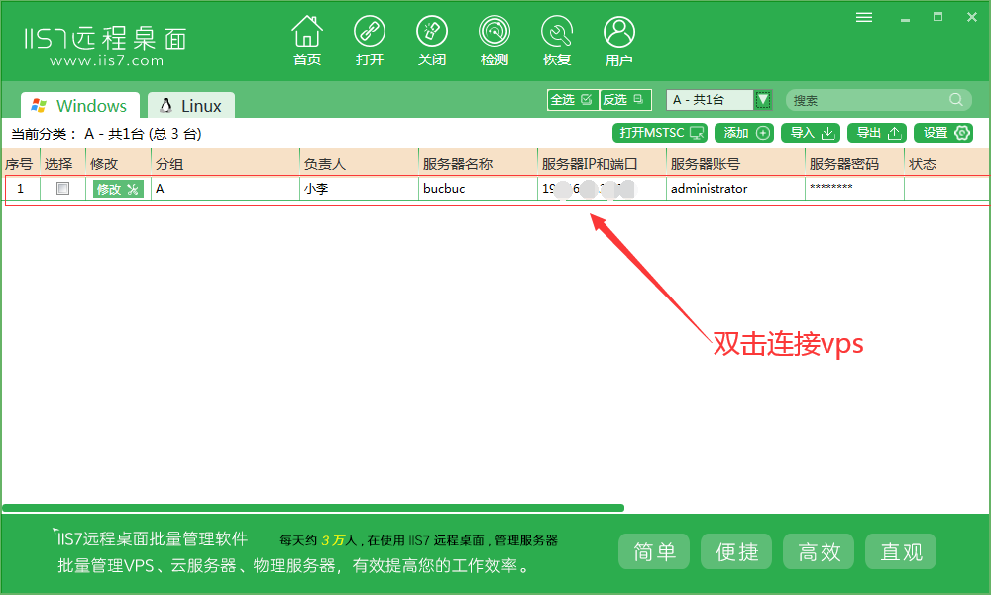
Task: Go to the 首页 home icon
Action: pos(307,41)
